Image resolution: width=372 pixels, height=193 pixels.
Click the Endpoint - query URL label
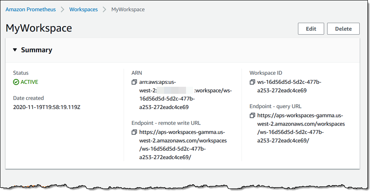tap(275, 106)
